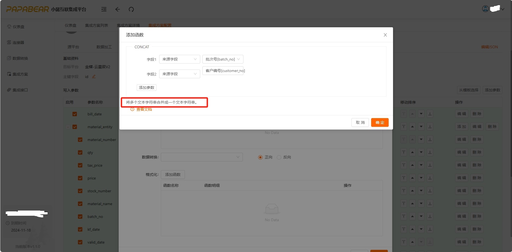Click the edit pencil beside id
Image resolution: width=512 pixels, height=252 pixels.
click(x=94, y=77)
